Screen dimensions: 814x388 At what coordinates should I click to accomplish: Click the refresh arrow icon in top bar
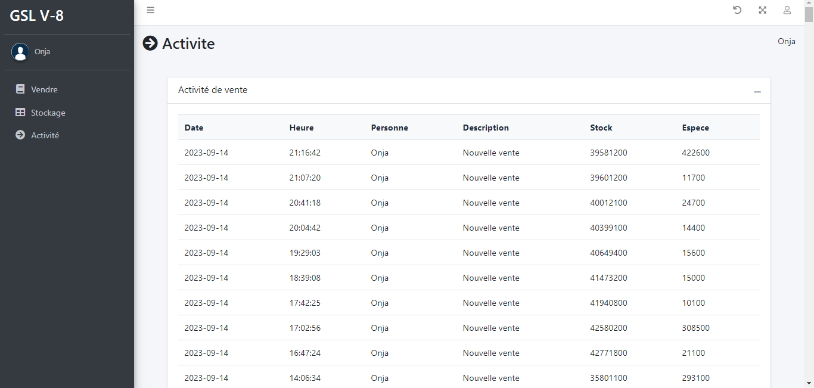point(737,10)
